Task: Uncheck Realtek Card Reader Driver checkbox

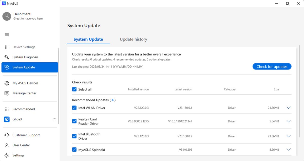Action: [x=74, y=121]
